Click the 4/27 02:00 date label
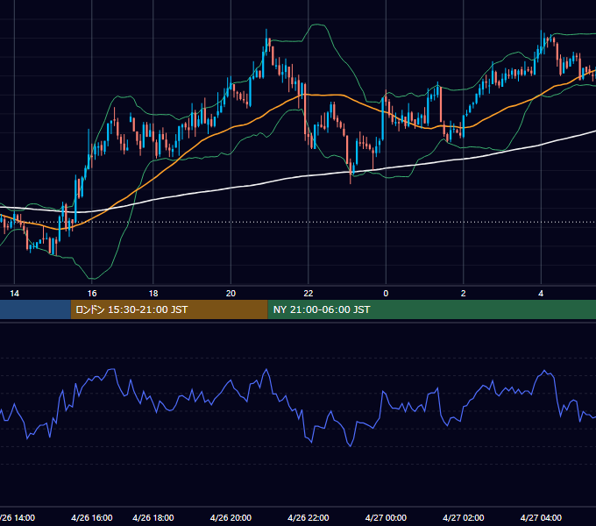 click(x=464, y=517)
